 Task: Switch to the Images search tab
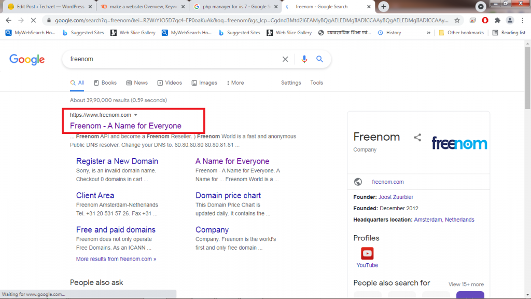point(204,83)
